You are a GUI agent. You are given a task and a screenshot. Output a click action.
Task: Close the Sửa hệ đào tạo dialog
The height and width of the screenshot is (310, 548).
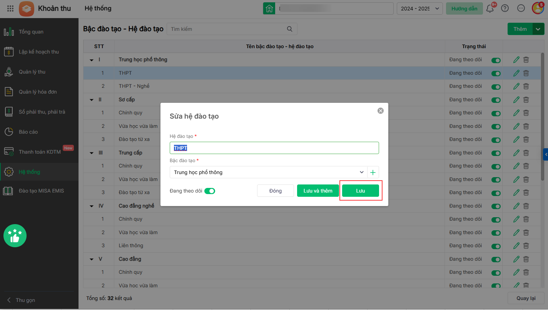tap(381, 111)
